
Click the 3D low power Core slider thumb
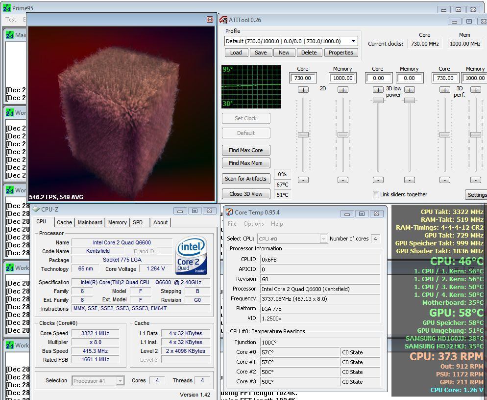[378, 100]
